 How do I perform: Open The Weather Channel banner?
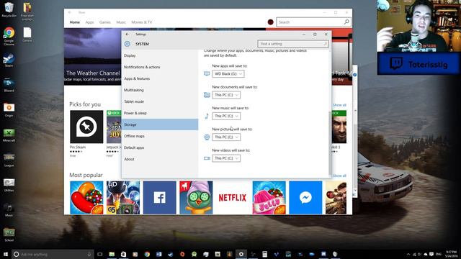(93, 57)
